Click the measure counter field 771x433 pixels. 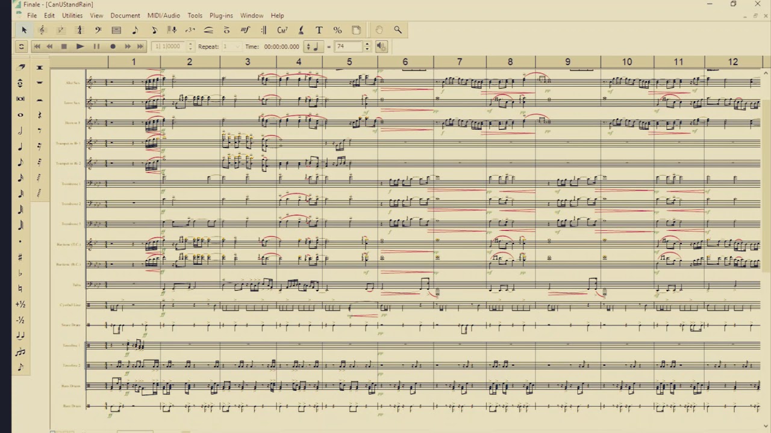pos(170,46)
